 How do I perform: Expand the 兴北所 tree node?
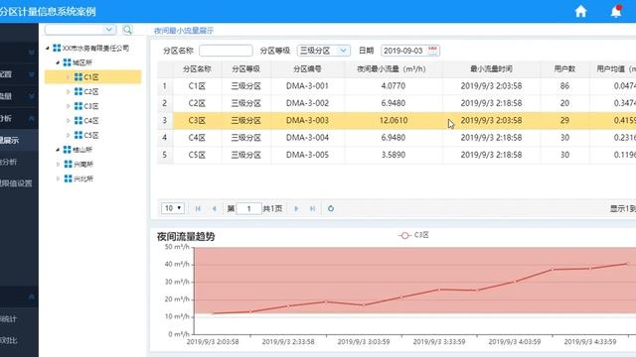(58, 178)
